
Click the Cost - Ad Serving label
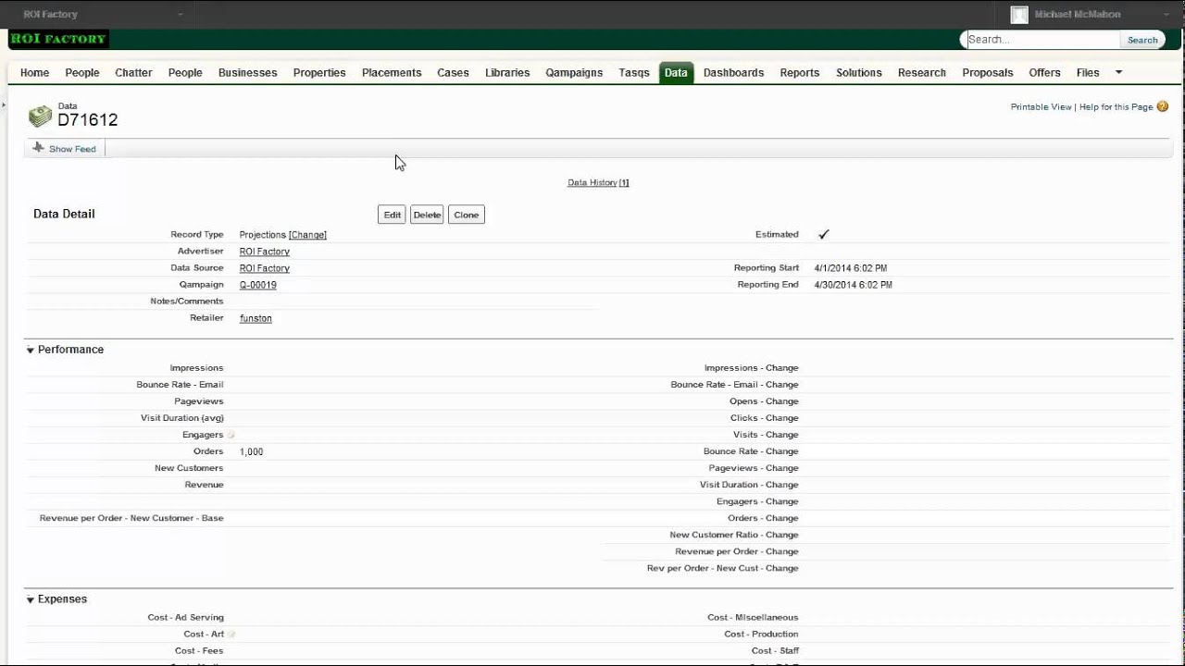click(185, 618)
